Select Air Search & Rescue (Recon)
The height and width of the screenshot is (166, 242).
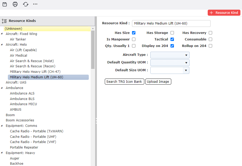click(32, 66)
